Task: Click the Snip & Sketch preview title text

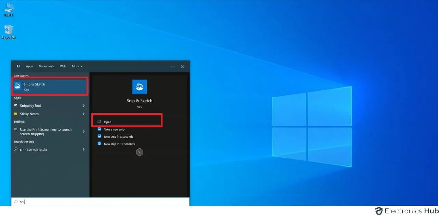Action: point(140,100)
